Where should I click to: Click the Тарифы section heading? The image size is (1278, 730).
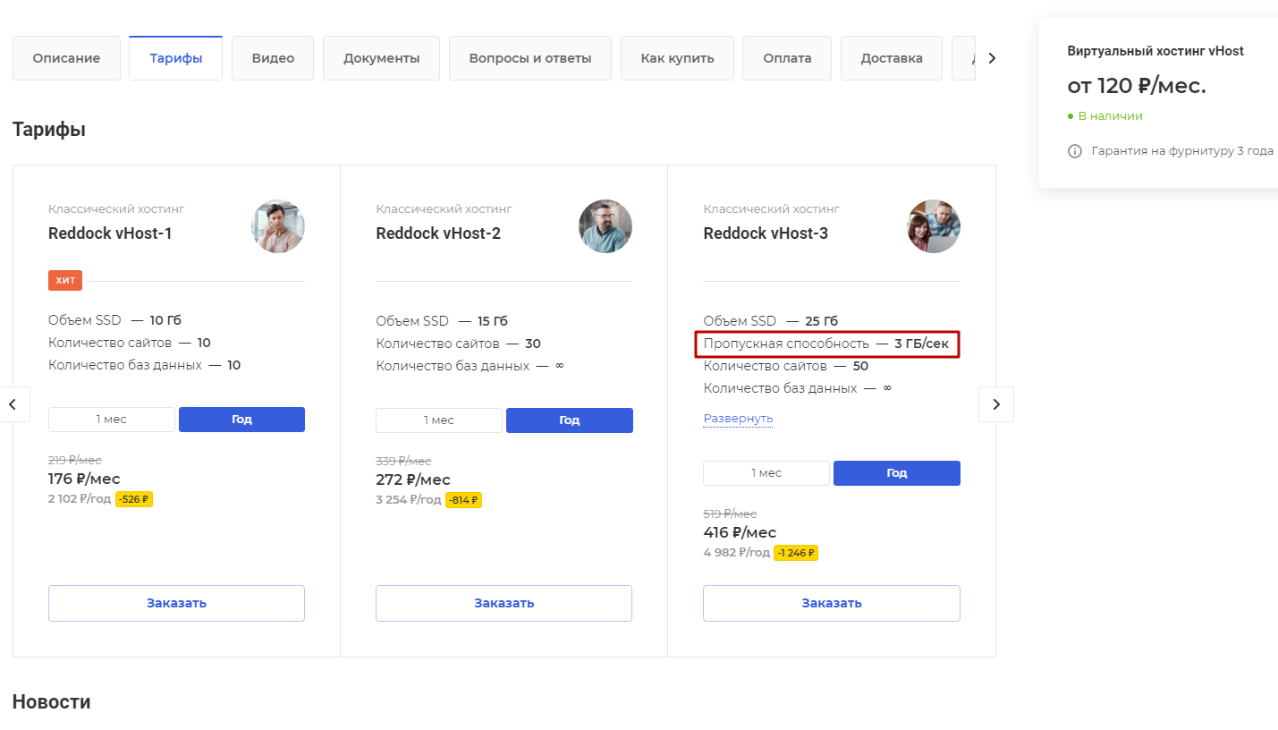coord(49,130)
